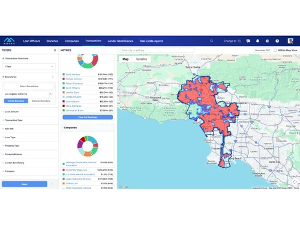Viewport: 300px width, 225px height.
Task: Go to Lender Beneficiaries section
Action: tap(121, 41)
